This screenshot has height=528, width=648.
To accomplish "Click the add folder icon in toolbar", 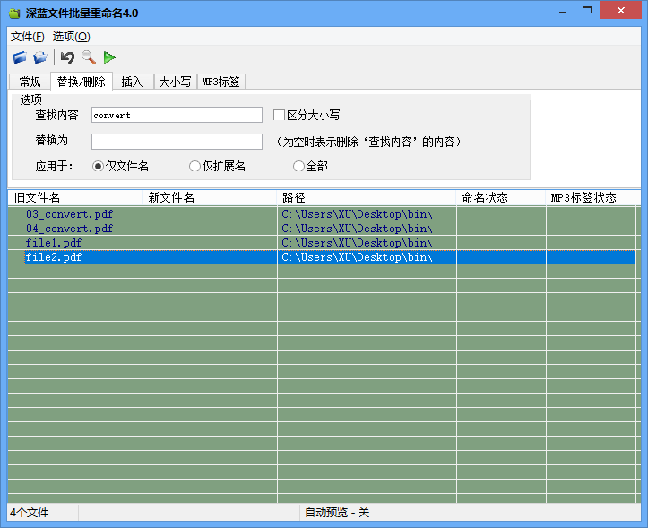I will (40, 57).
